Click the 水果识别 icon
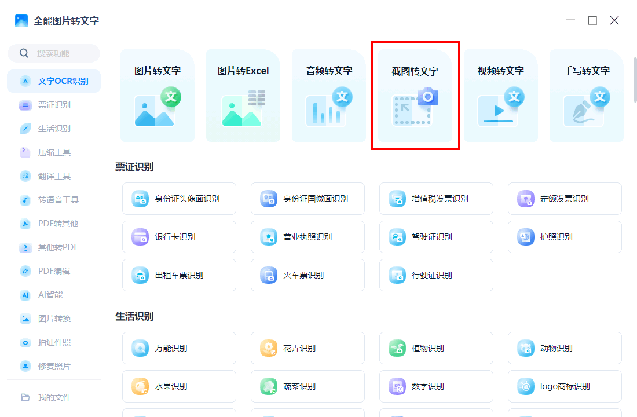Viewport: 637px width, 417px height. [x=140, y=386]
